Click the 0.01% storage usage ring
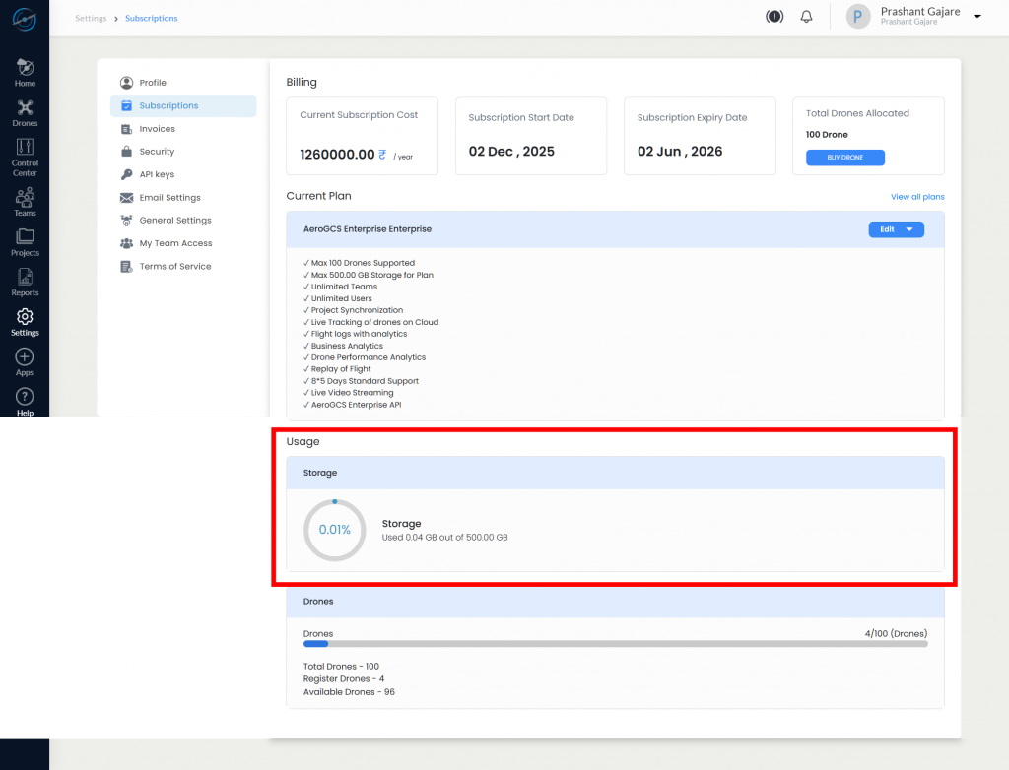 (x=334, y=530)
